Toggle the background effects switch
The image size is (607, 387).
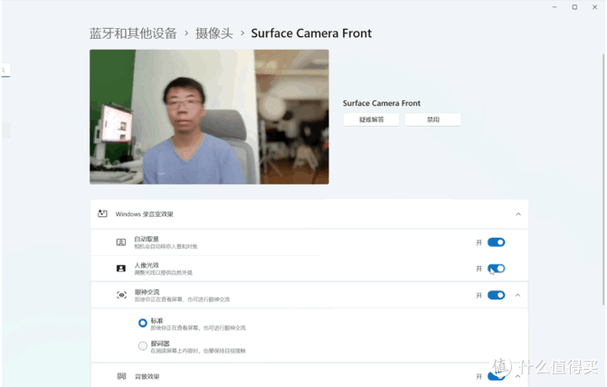click(496, 376)
